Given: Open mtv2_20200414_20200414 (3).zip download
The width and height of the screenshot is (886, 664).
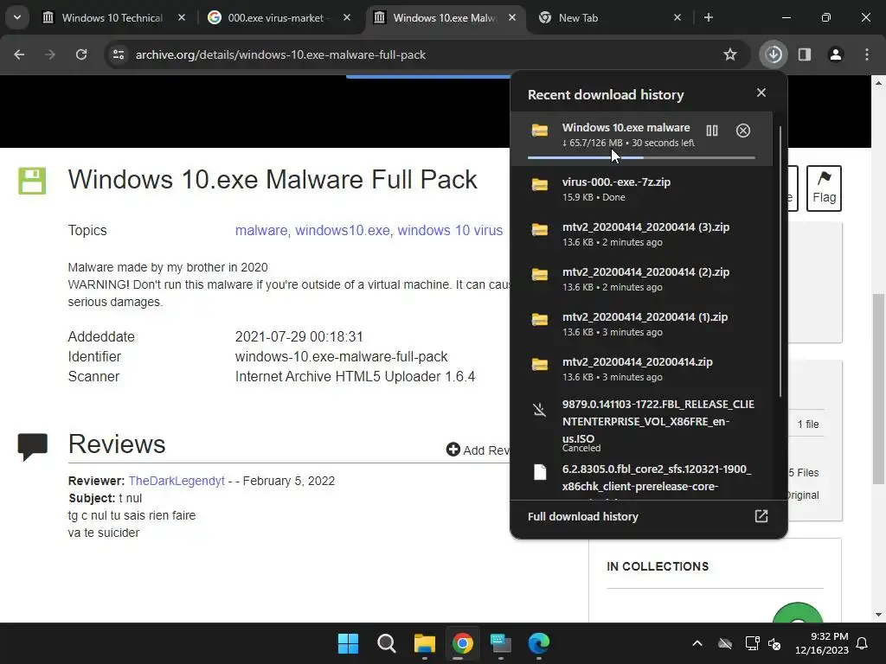Looking at the screenshot, I should coord(641,234).
